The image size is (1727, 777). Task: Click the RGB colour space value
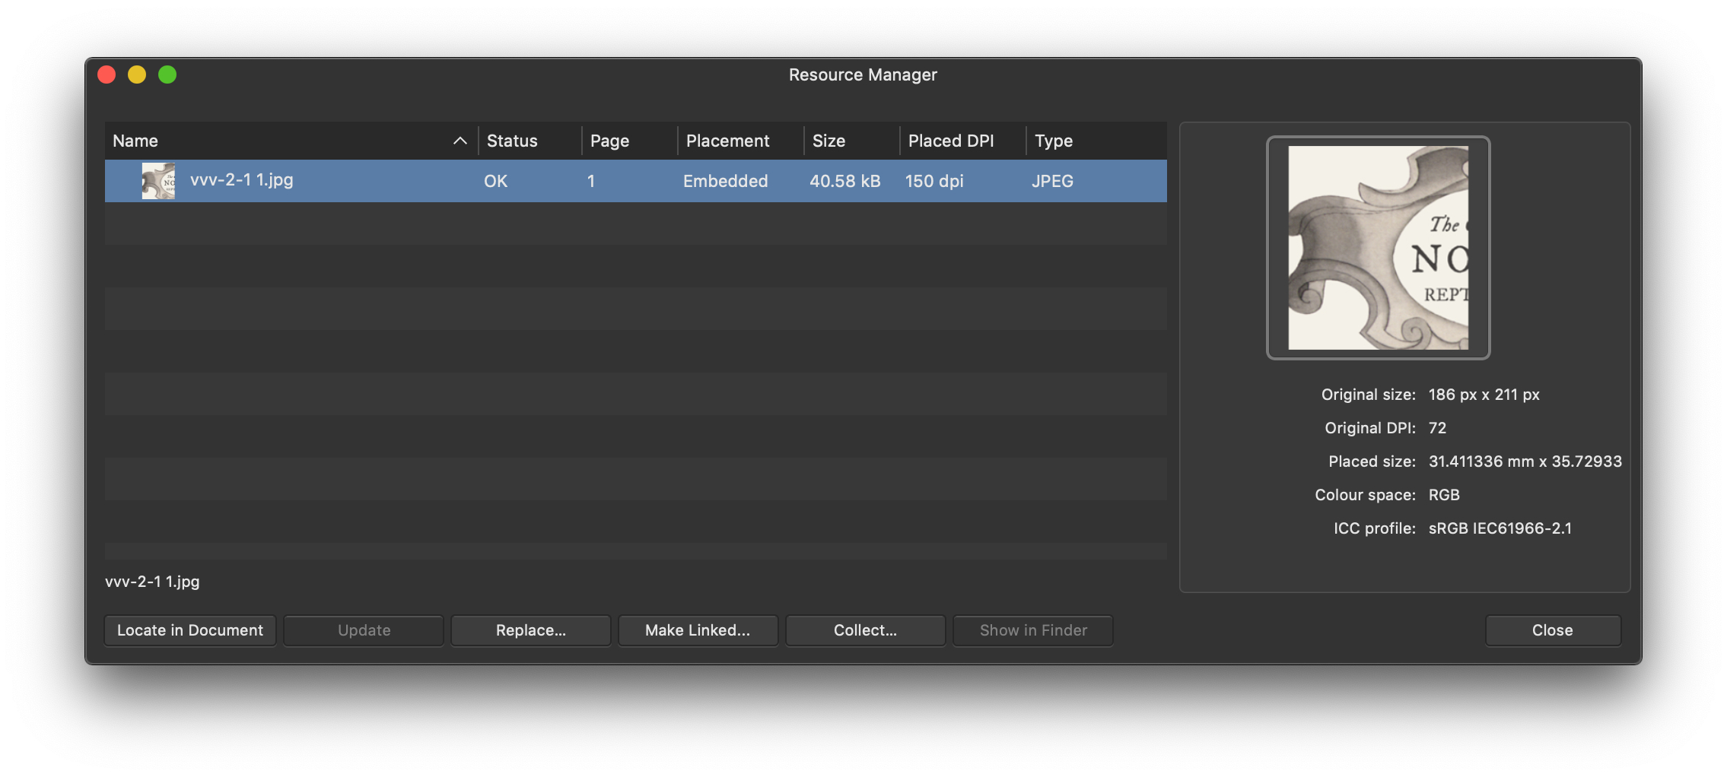1444,495
